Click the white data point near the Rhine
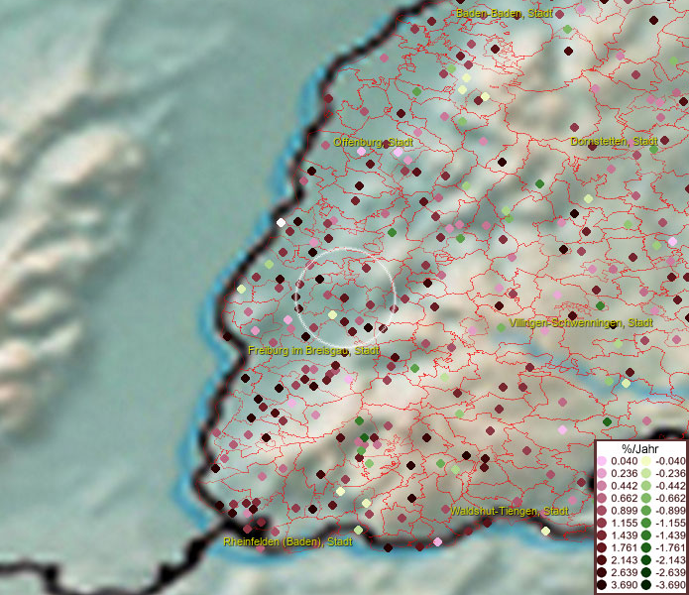Screen dimensions: 689x595 [x=281, y=222]
